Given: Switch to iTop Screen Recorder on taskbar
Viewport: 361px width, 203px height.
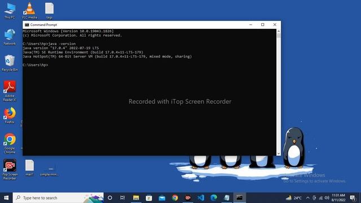Looking at the screenshot, I should (188, 198).
